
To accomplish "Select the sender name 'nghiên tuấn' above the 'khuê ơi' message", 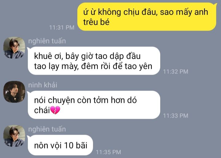I will click(47, 41).
